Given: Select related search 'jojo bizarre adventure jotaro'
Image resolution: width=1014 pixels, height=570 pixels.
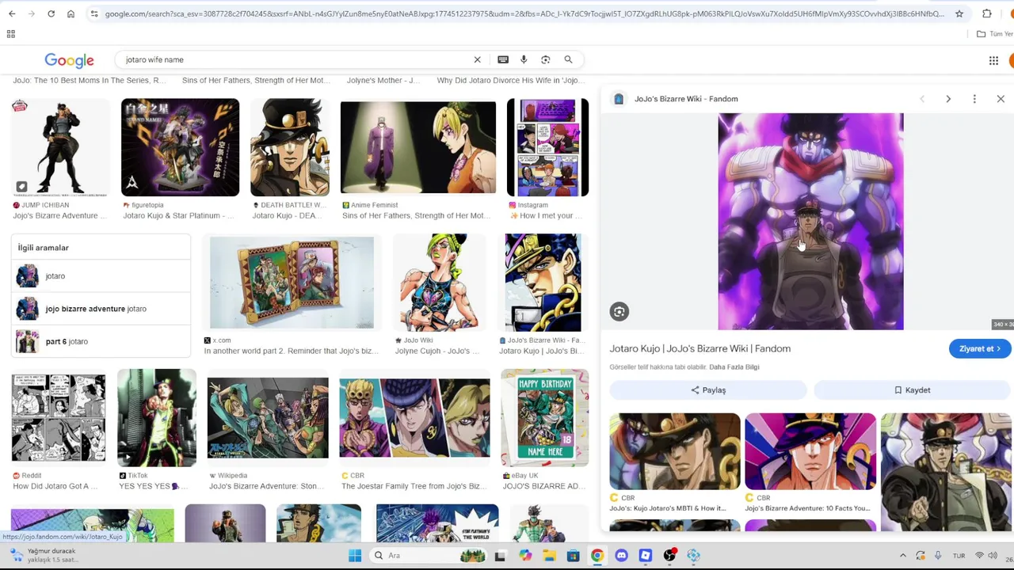Looking at the screenshot, I should click(101, 309).
